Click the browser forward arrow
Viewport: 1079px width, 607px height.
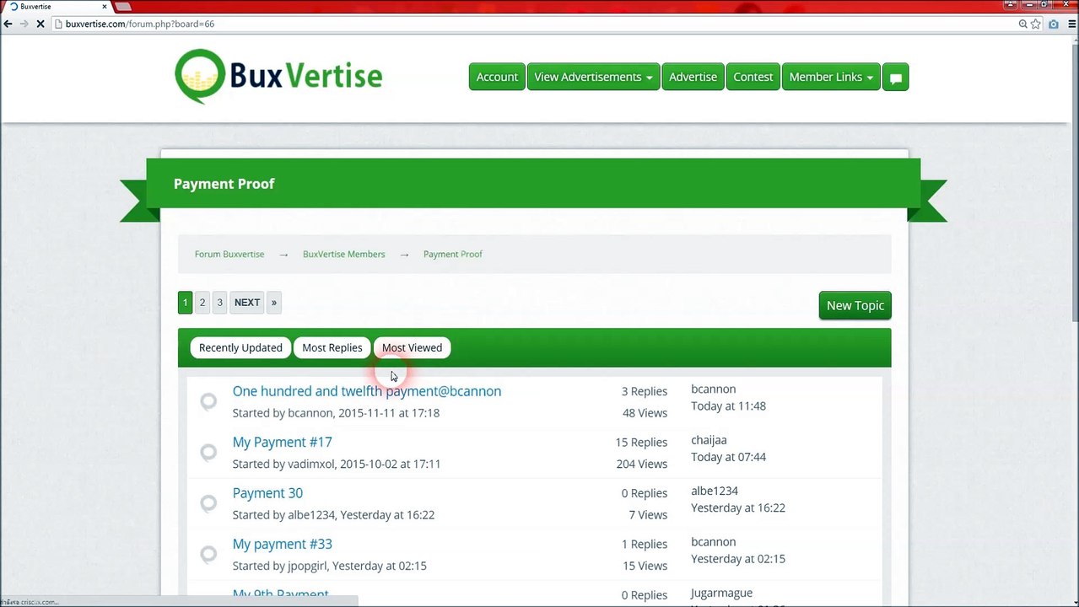pyautogui.click(x=24, y=24)
